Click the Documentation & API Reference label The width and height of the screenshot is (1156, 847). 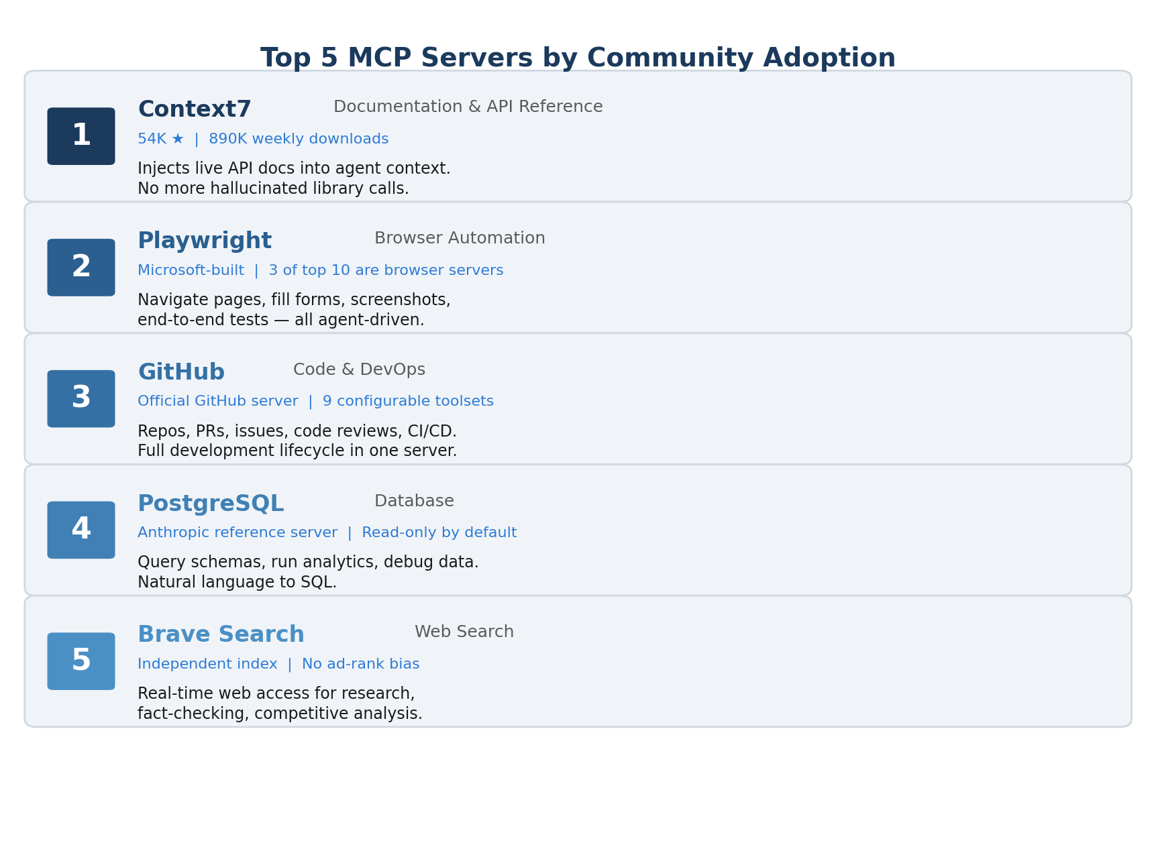click(468, 107)
